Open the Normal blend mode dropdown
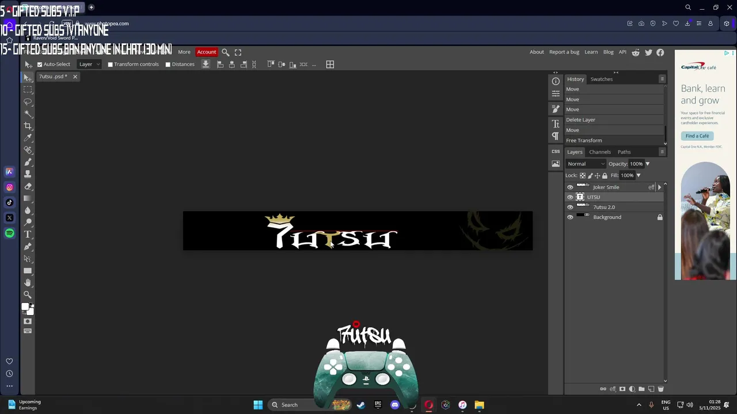Screen dimensions: 737x414 (586, 164)
